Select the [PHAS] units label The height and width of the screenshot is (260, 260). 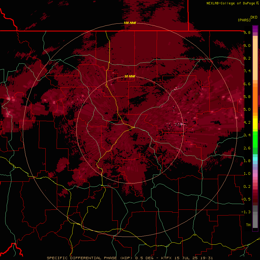coord(244,20)
